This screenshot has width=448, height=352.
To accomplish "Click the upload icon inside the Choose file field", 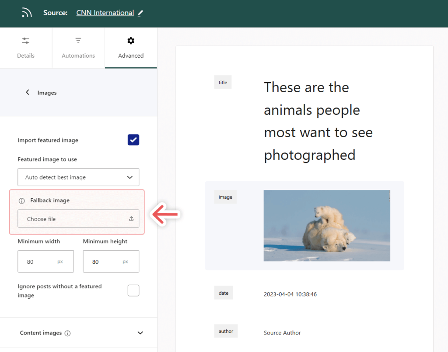I will click(131, 218).
